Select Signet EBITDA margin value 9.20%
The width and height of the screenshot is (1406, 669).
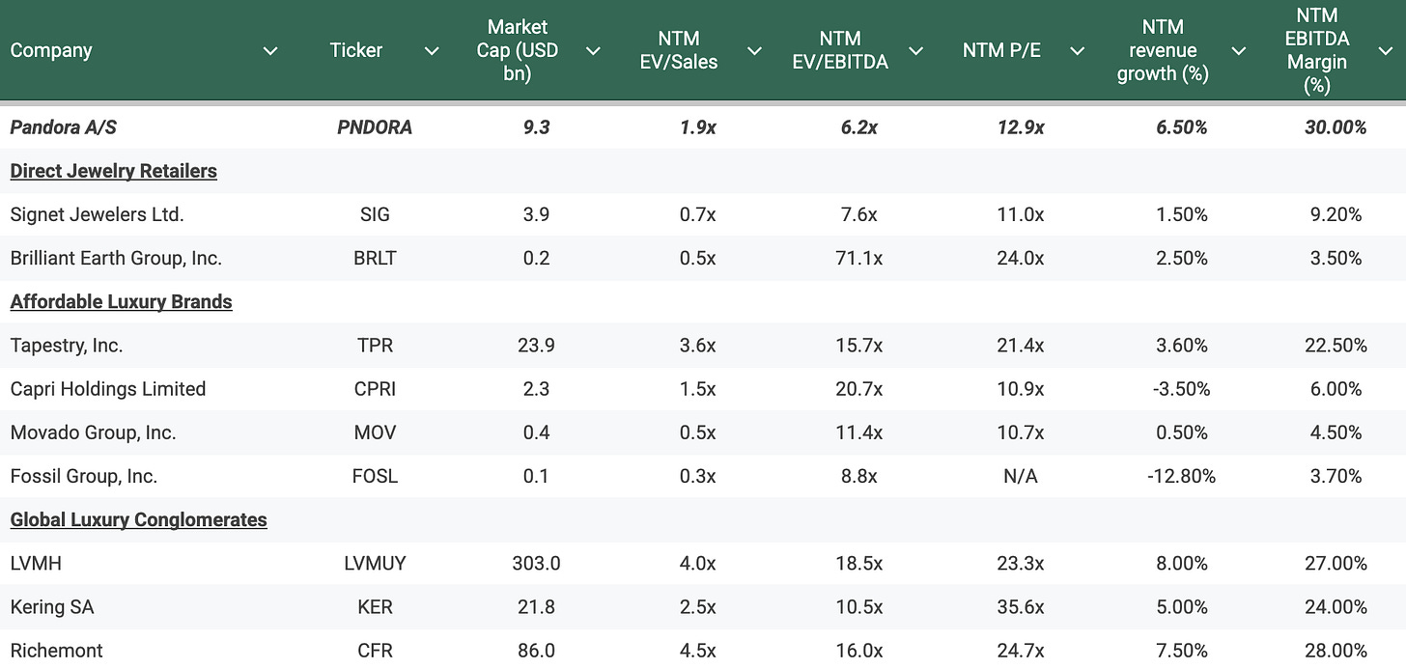(1336, 214)
